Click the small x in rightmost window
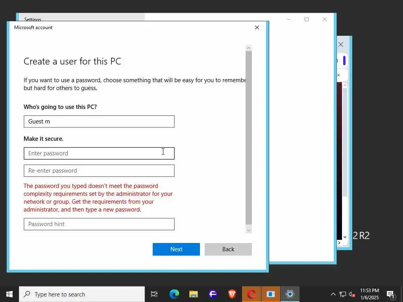The height and width of the screenshot is (302, 403). (338, 75)
